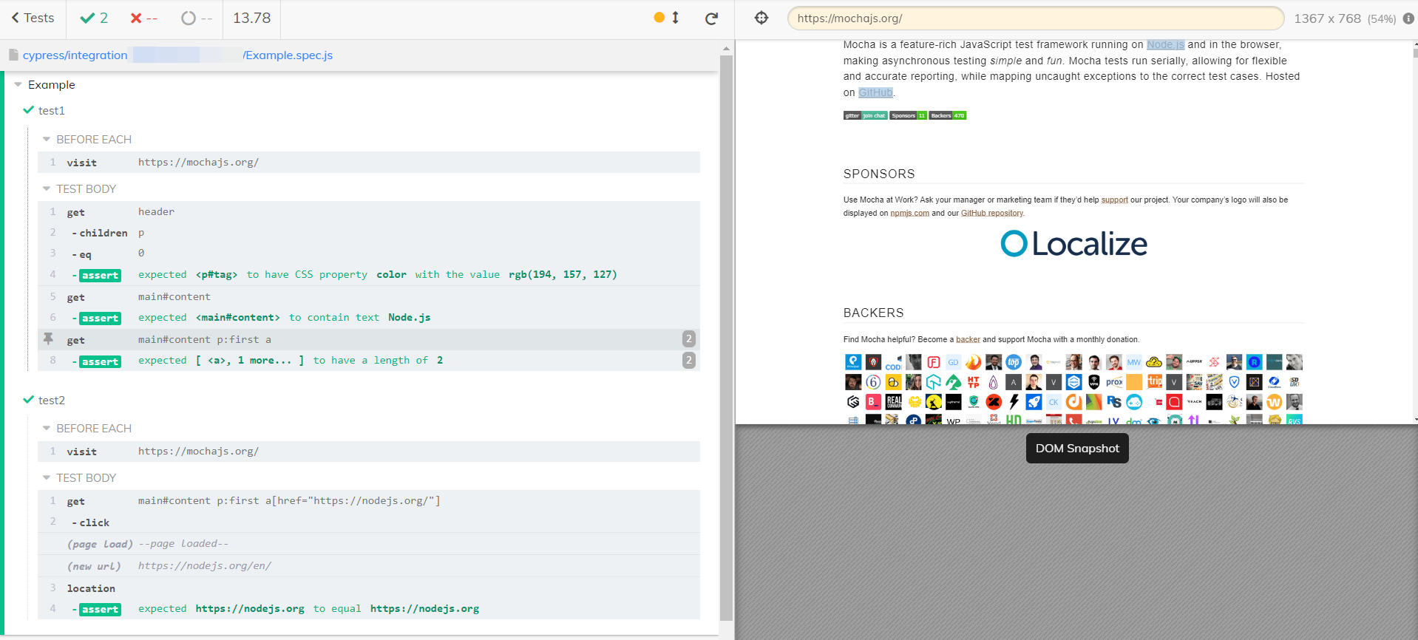Toggle auto-scrolling with the orange dot arrow

[667, 18]
